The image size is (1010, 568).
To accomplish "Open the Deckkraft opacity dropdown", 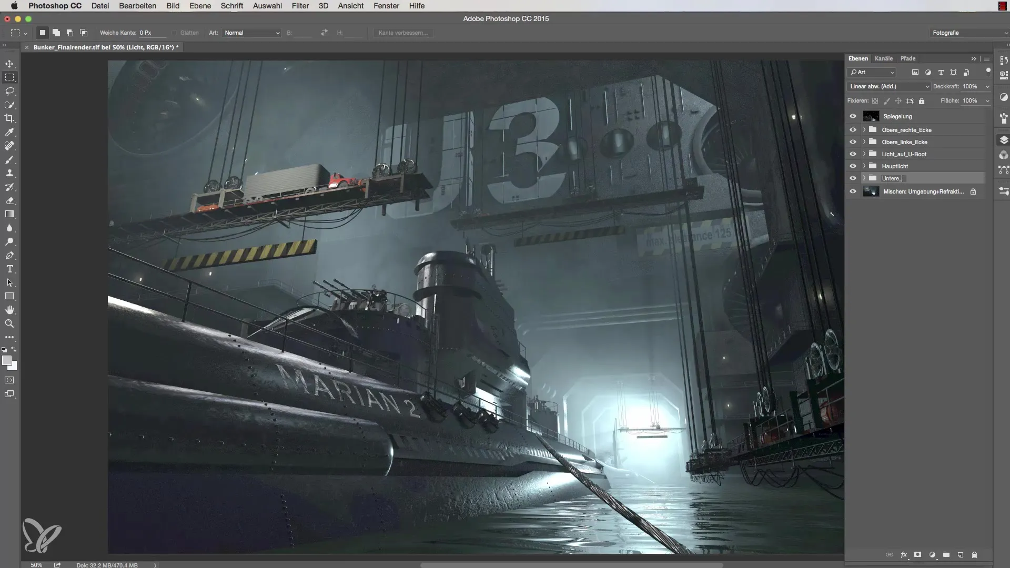I will [x=987, y=86].
